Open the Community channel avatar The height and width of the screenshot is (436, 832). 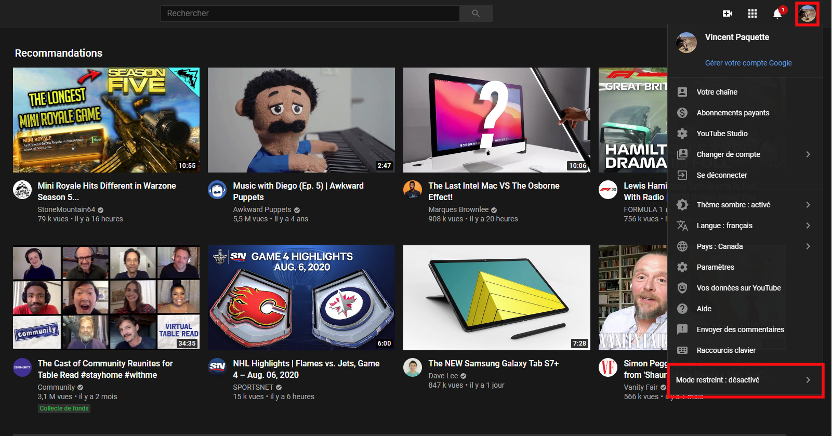click(x=22, y=367)
